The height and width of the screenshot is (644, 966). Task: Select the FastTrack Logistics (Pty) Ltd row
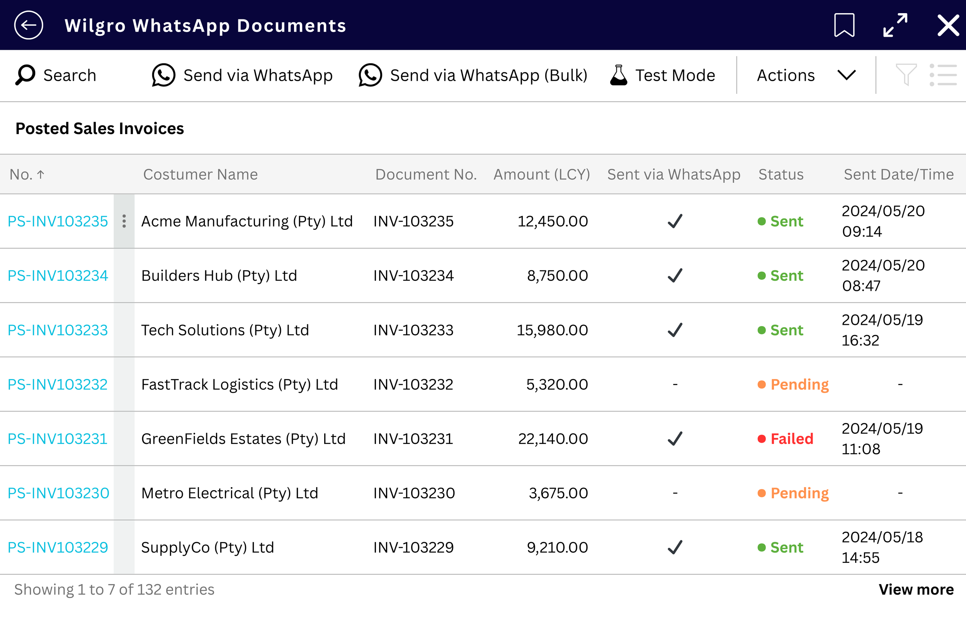(483, 384)
